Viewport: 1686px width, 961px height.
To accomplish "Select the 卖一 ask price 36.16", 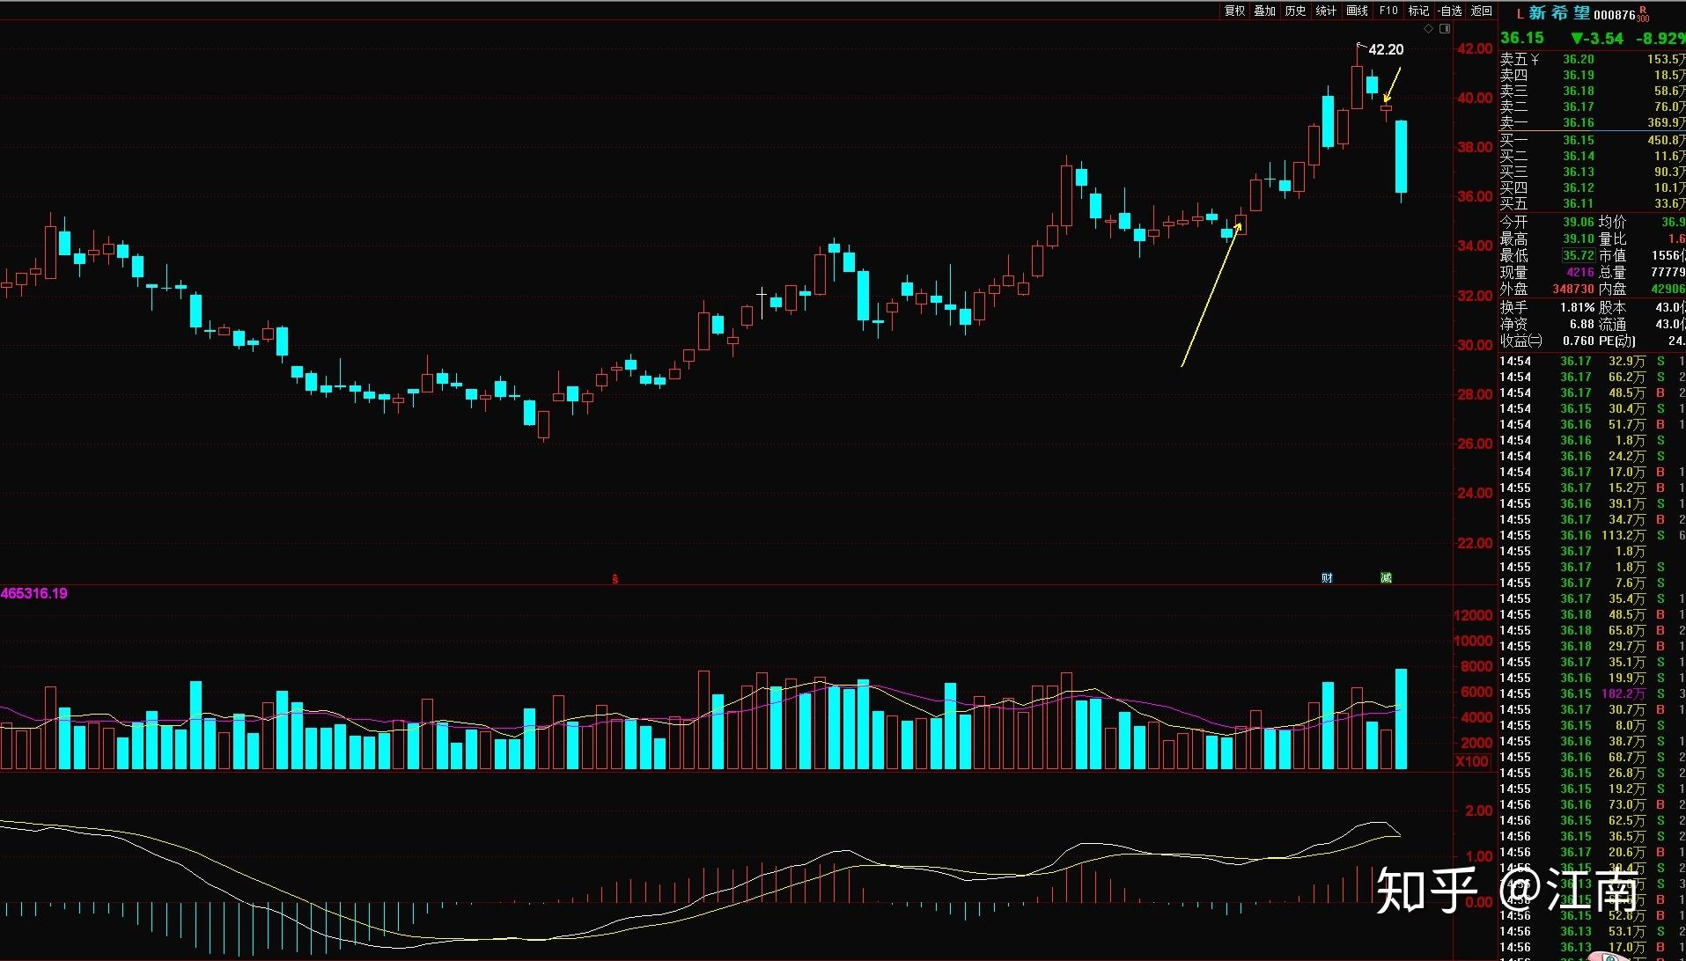I will pos(1579,122).
